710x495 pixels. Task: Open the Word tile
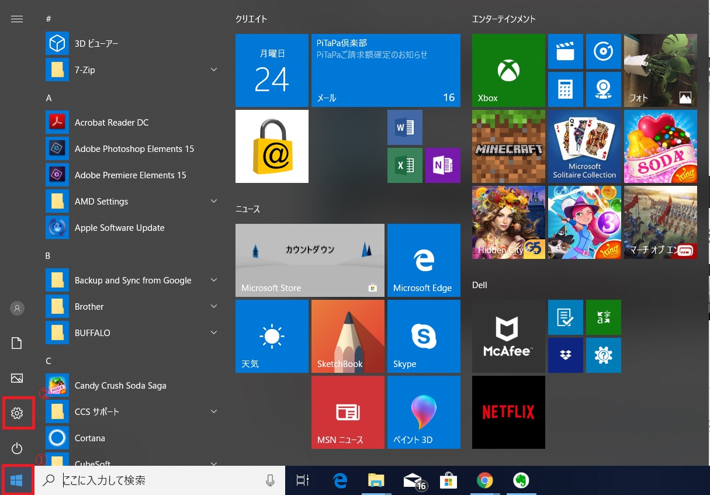click(x=404, y=127)
